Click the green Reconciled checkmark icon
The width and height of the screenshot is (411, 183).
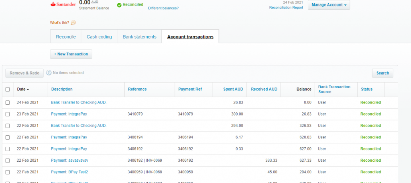point(119,5)
